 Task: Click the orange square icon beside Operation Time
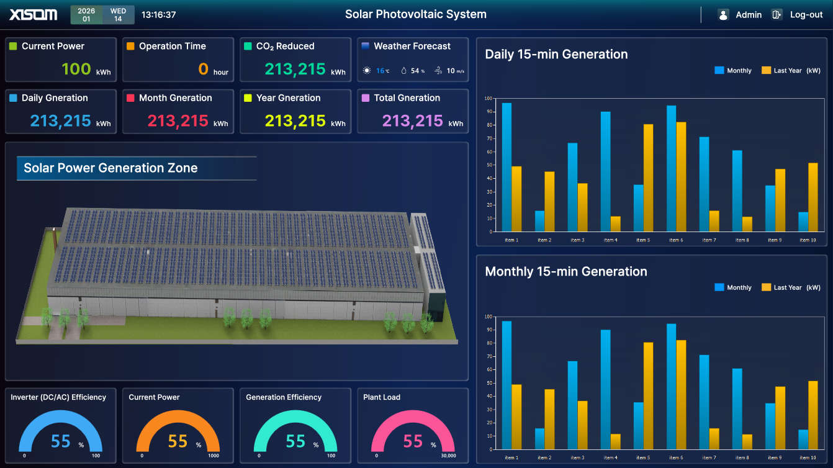(132, 46)
